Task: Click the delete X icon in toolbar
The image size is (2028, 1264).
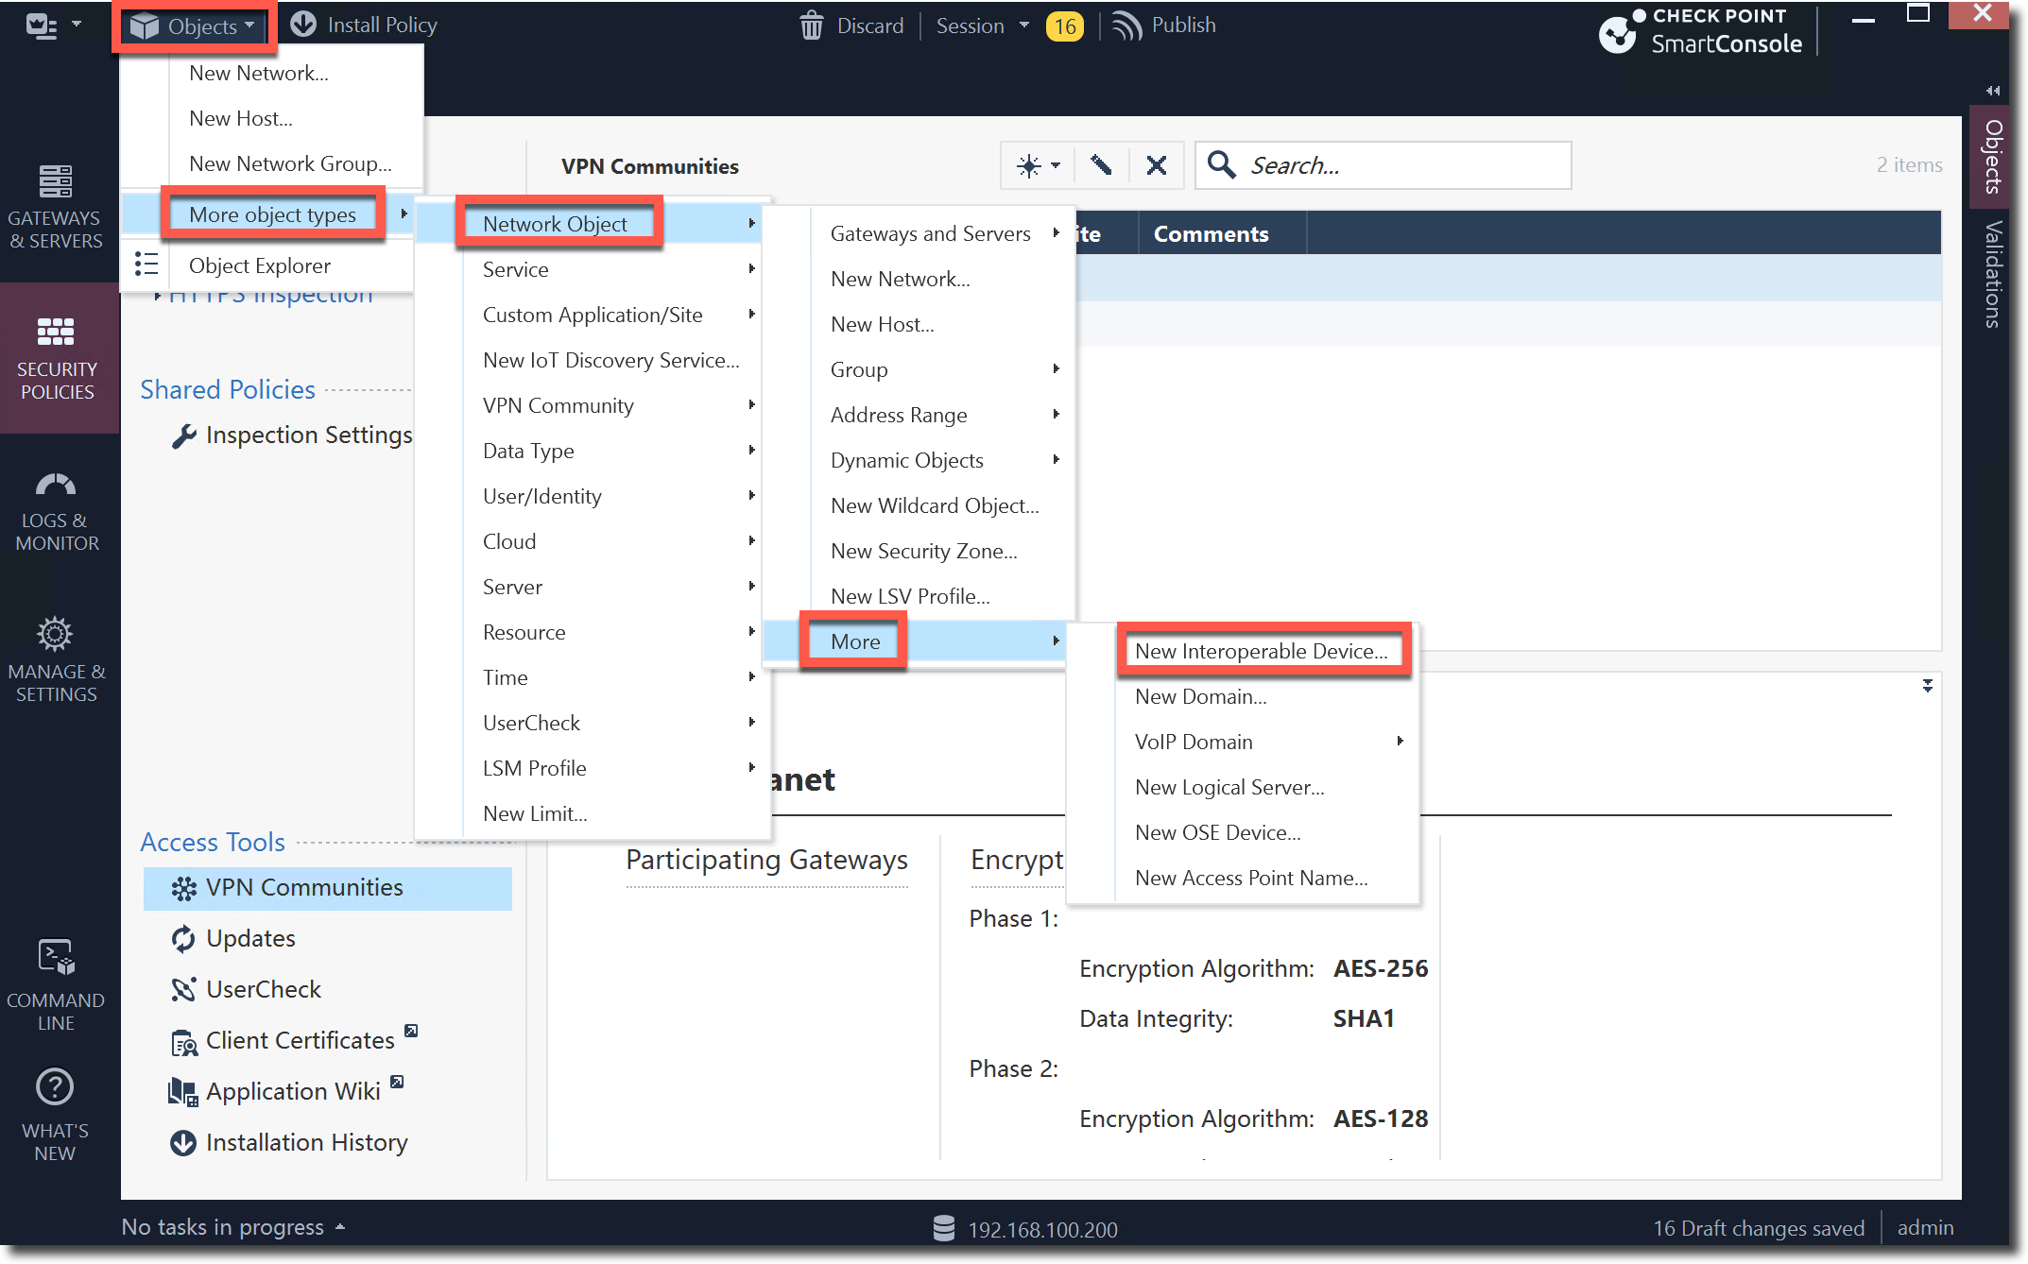Action: click(1156, 165)
